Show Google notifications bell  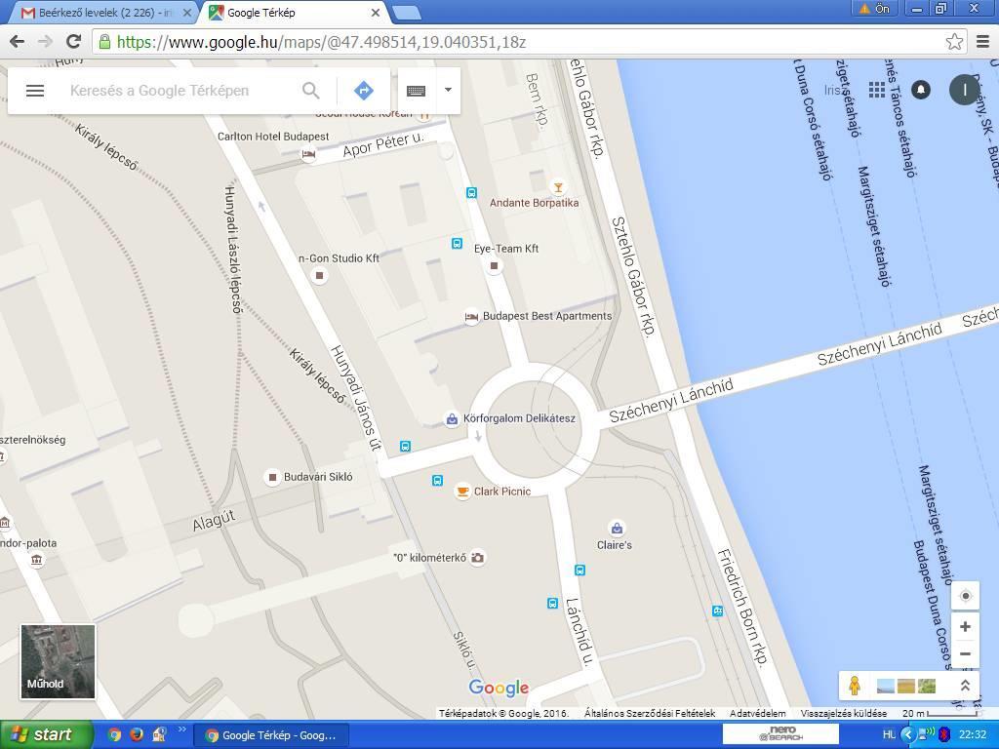(x=921, y=90)
